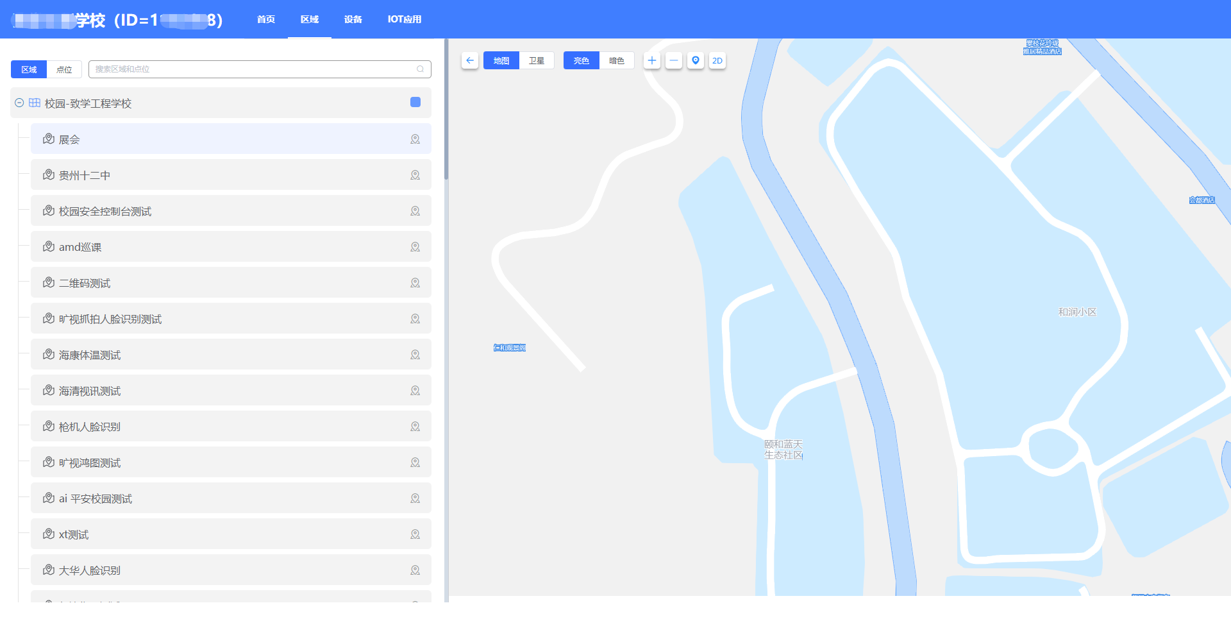This screenshot has width=1231, height=628.
Task: Go to the 首页 tab
Action: pyautogui.click(x=266, y=19)
